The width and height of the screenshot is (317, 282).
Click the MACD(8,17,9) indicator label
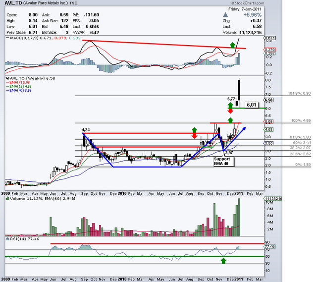pyautogui.click(x=24, y=38)
